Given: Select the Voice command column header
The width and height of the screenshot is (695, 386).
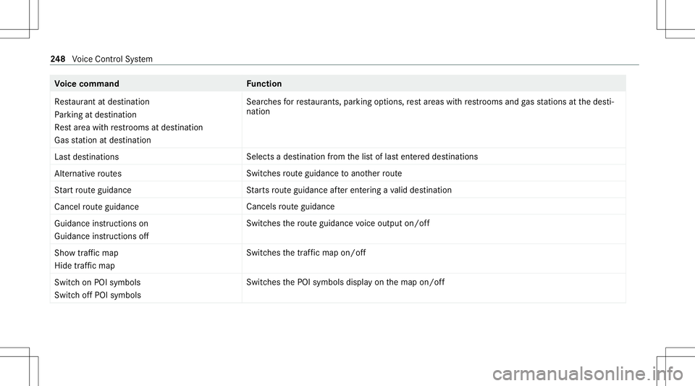Looking at the screenshot, I should click(88, 84).
